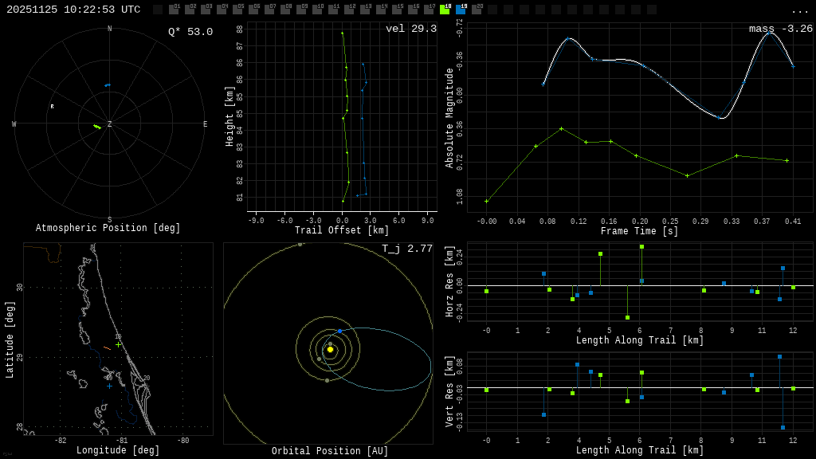The image size is (816, 459).
Task: Click the mass -3.26 readout
Action: [x=780, y=29]
